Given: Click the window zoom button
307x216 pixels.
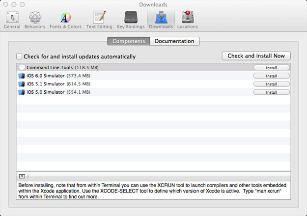Looking at the screenshot, I should coord(22,4).
